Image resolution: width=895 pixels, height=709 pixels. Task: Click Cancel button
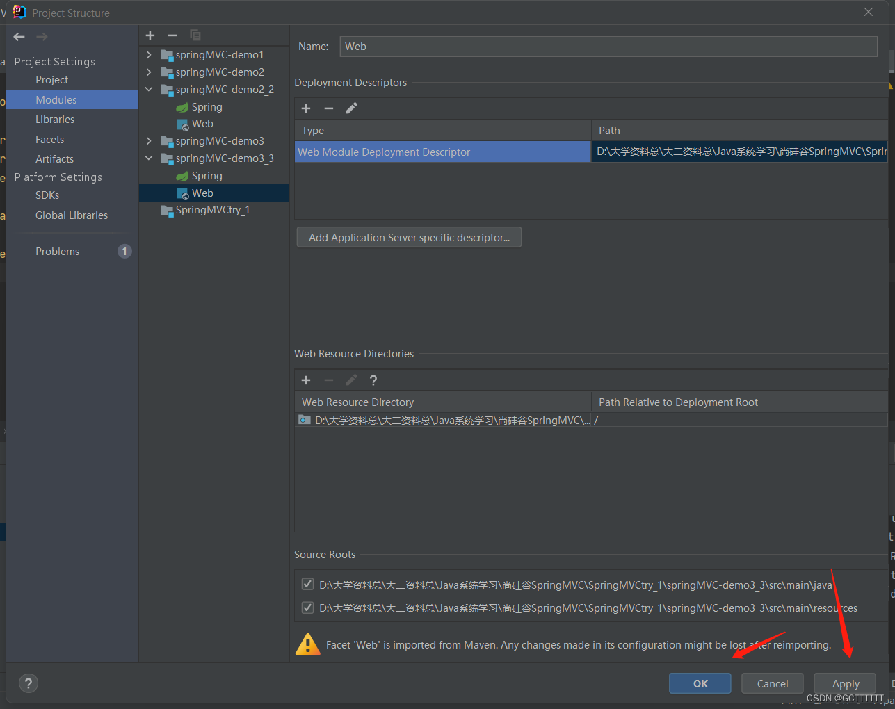click(x=773, y=683)
